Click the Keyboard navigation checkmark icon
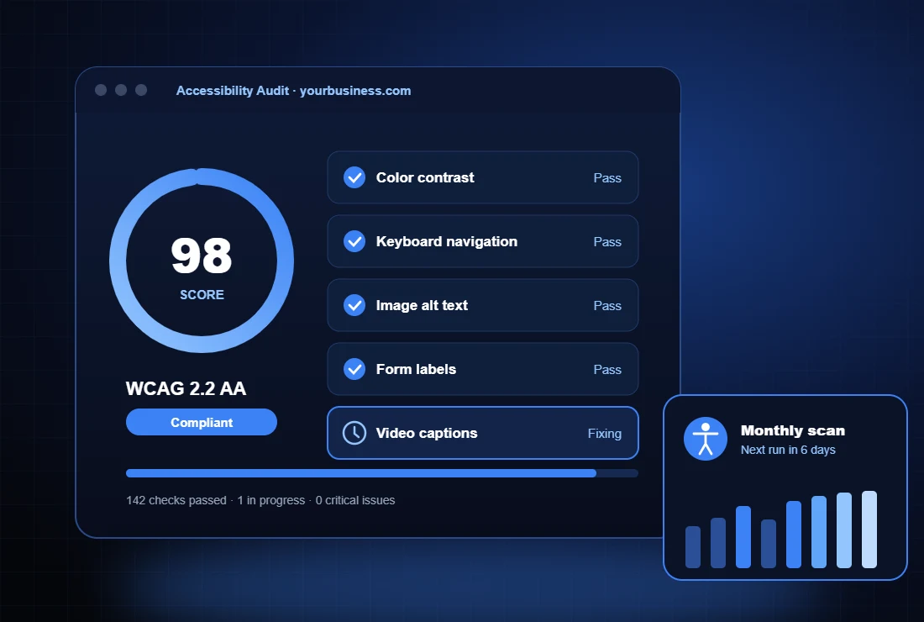 [354, 241]
